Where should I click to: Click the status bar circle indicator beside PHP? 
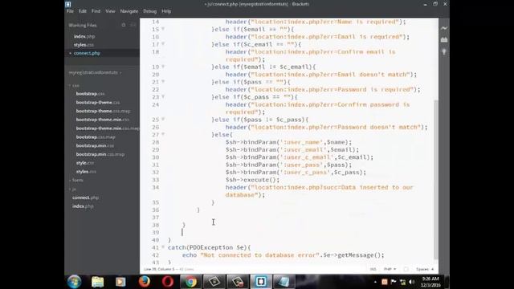406,269
